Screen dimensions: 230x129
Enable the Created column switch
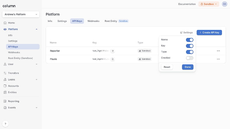click(189, 58)
